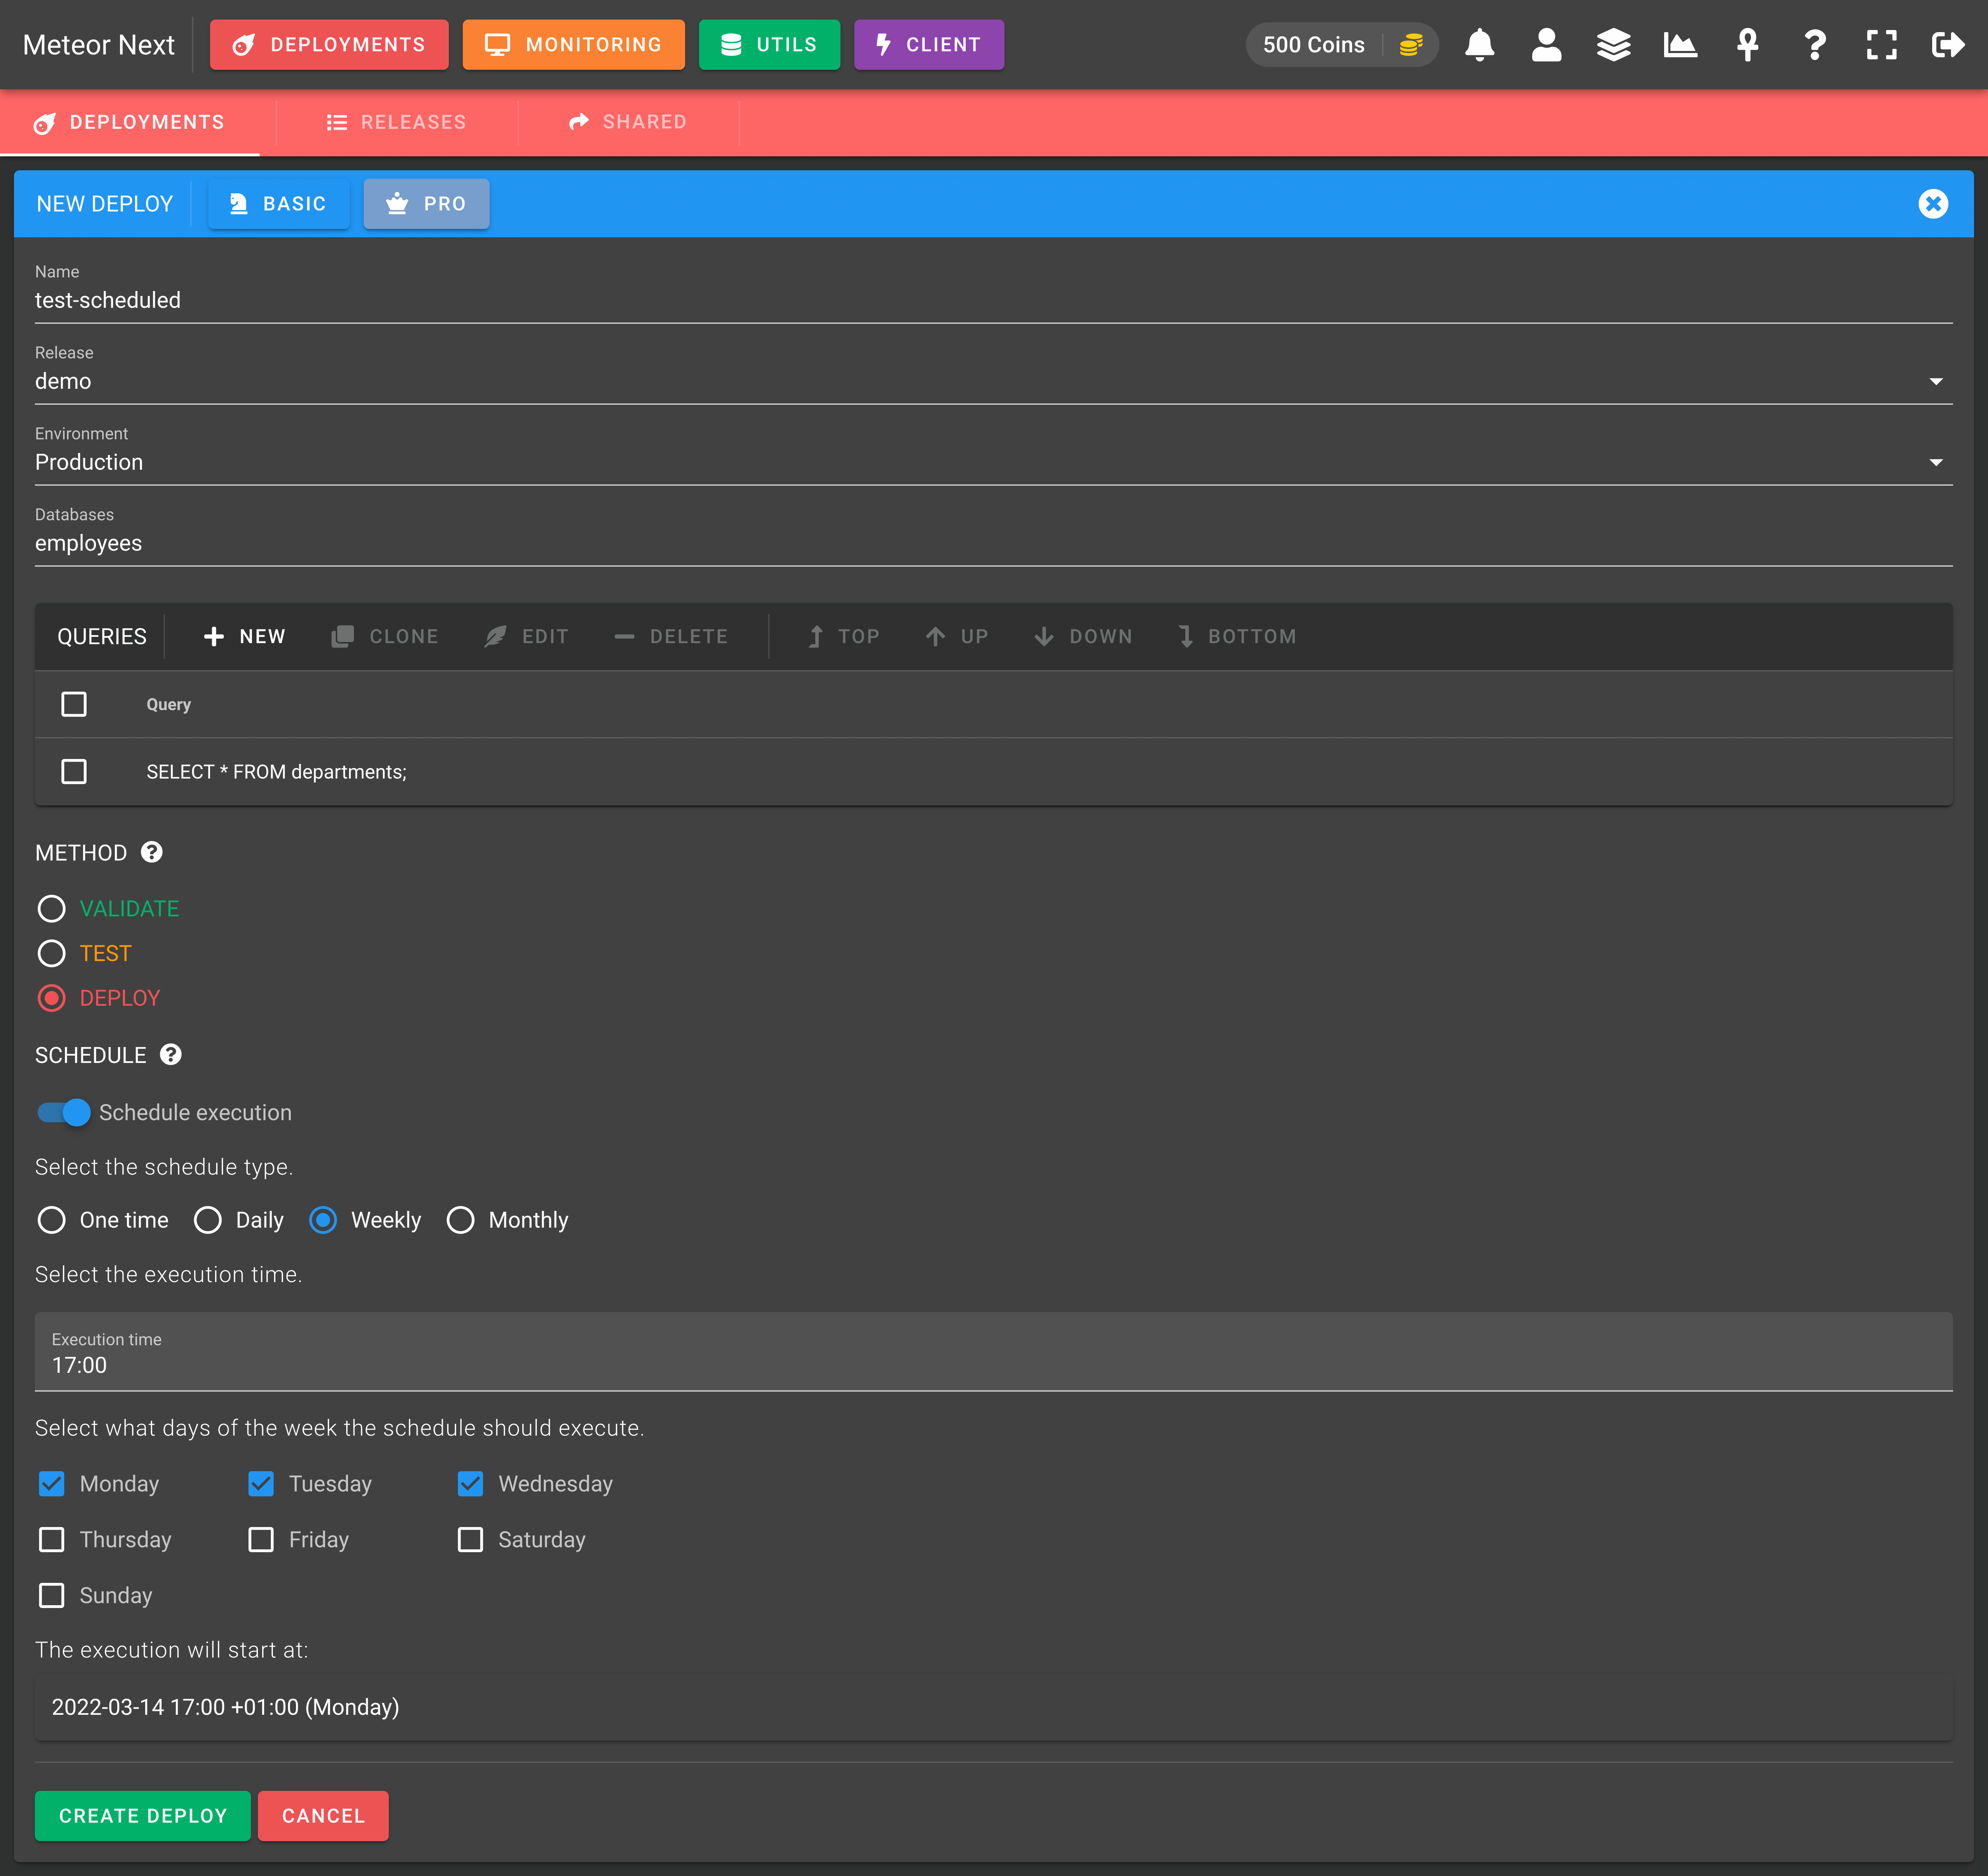This screenshot has height=1876, width=1988.
Task: Click the CANCEL button
Action: click(x=323, y=1816)
